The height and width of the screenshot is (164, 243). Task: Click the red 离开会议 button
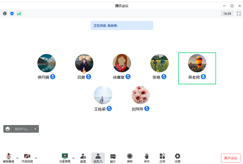point(231,158)
